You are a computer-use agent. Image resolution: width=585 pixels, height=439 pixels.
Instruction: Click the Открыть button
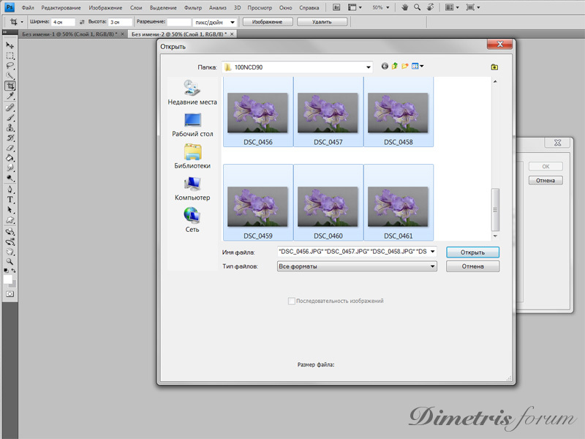[472, 252]
